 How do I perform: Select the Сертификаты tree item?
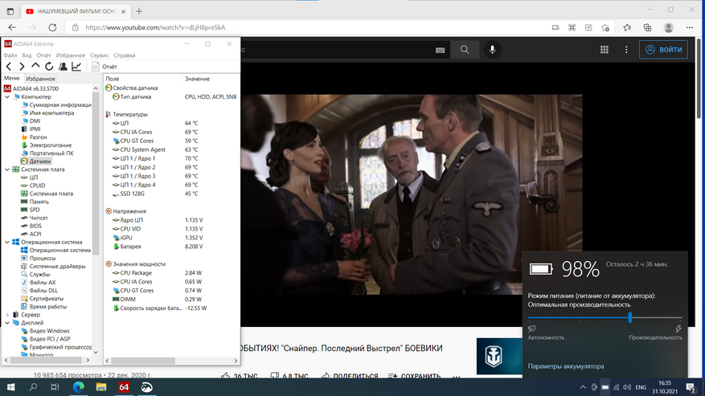point(43,299)
